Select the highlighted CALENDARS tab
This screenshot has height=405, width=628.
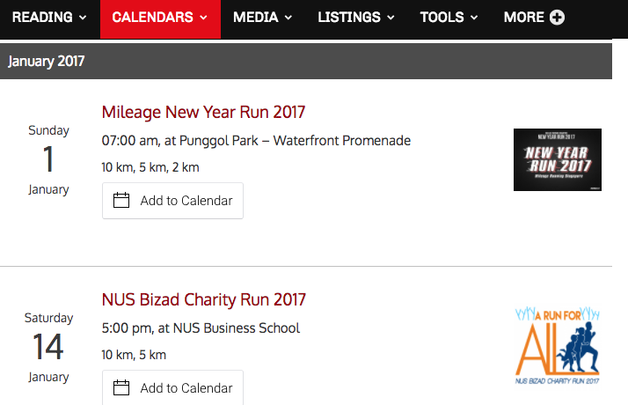coord(160,19)
